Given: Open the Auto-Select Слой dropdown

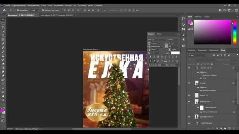Looking at the screenshot, I should [x=34, y=10].
